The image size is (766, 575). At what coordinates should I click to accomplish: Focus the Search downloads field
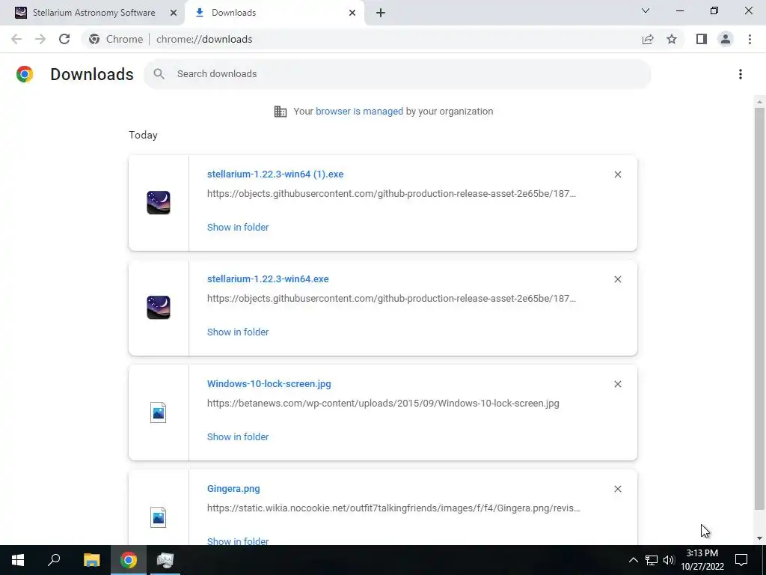click(396, 74)
